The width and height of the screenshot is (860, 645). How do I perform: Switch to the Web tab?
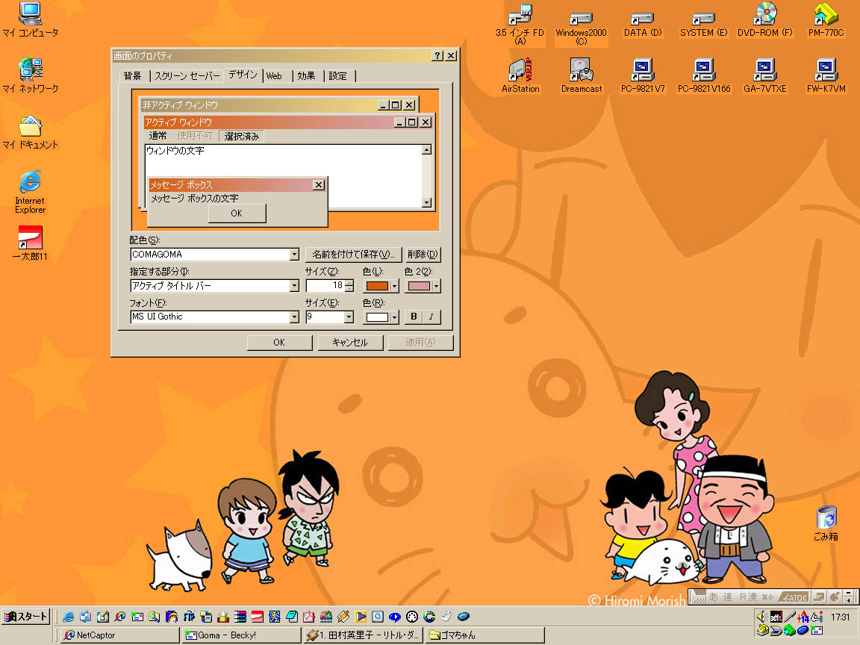(274, 75)
